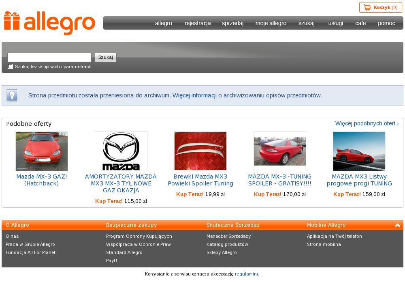Open the Koszyk shopping cart
The width and height of the screenshot is (405, 282).
[x=380, y=7]
